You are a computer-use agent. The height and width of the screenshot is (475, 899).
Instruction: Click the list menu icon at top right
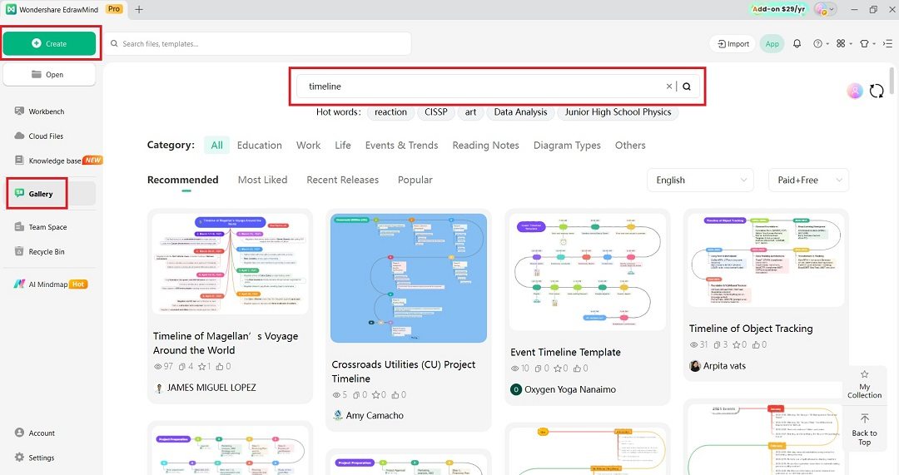point(887,43)
